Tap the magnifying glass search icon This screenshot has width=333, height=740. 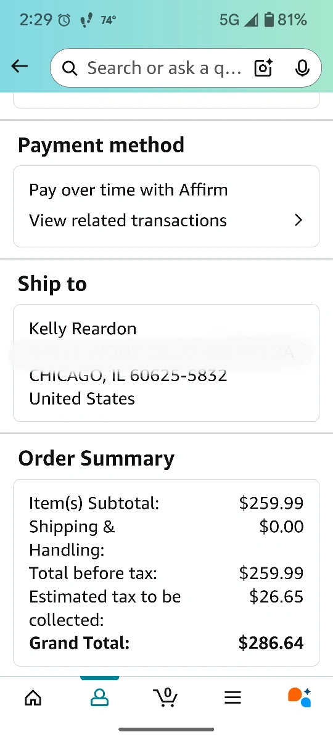coord(70,68)
